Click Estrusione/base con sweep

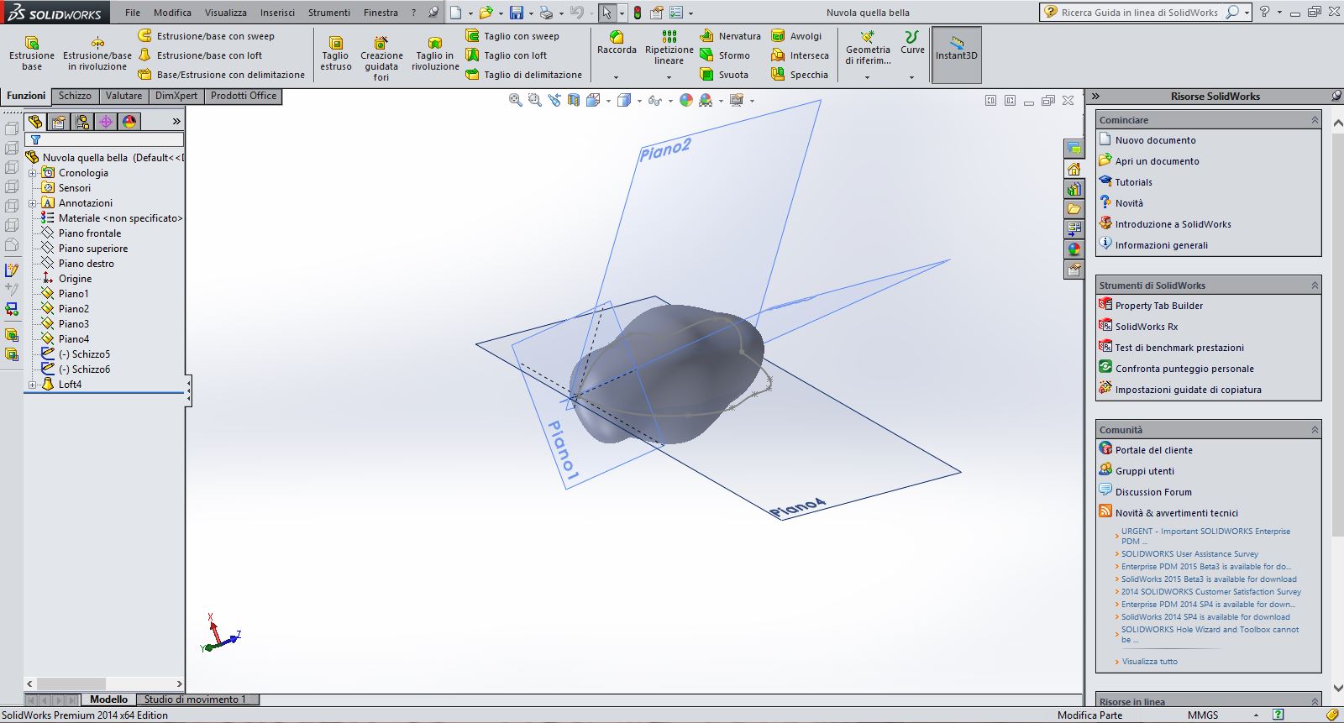point(206,36)
